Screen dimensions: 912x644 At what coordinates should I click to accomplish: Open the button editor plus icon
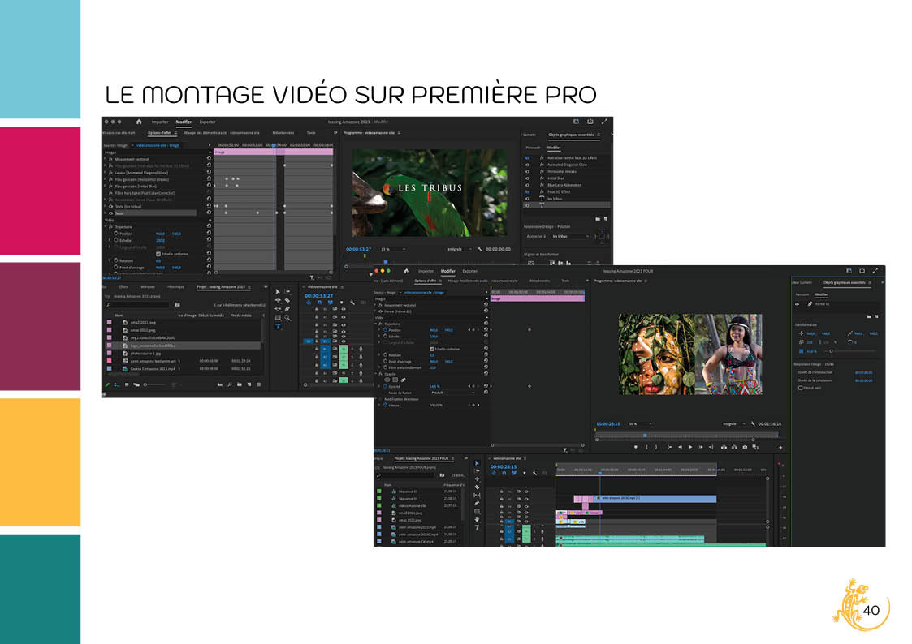pos(780,448)
